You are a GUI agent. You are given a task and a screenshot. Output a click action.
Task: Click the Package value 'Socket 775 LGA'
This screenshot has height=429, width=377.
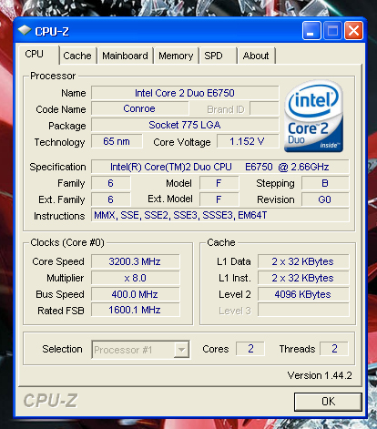click(x=185, y=125)
